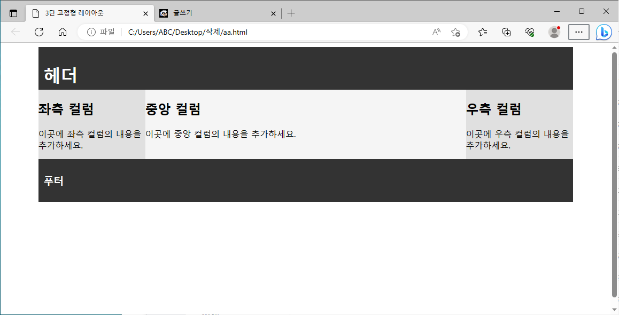Close the browser window
The width and height of the screenshot is (619, 315).
[606, 11]
